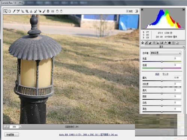
Task: Click the histogram graph
Action: [x=163, y=19]
